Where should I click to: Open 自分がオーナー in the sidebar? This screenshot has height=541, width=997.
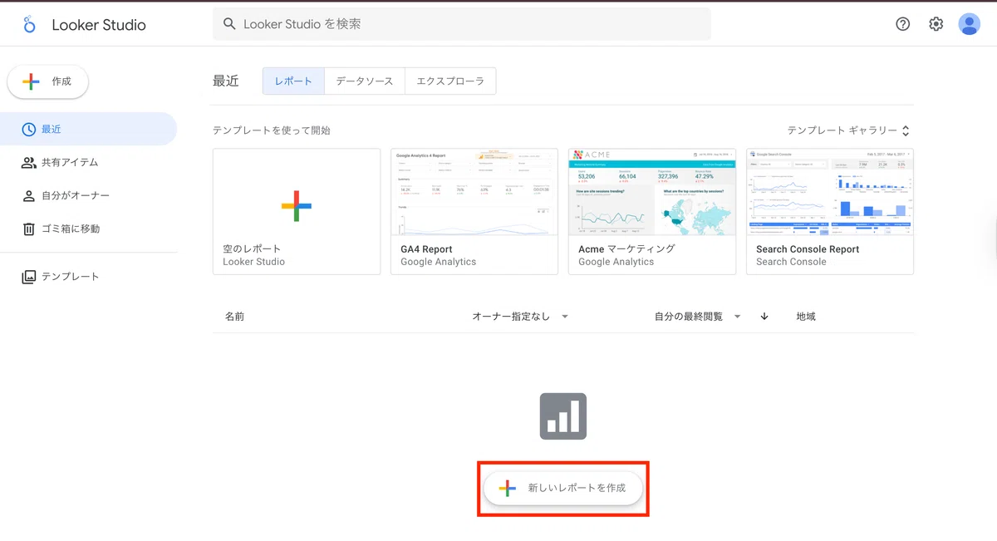(x=88, y=195)
